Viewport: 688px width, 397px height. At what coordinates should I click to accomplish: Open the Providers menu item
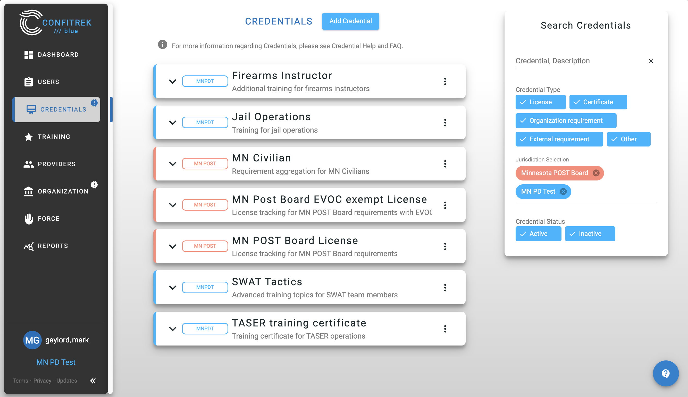pos(56,164)
